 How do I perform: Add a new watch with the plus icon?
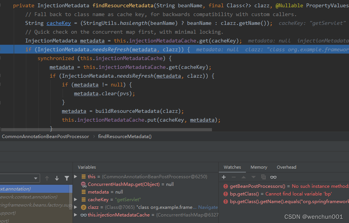(224, 177)
